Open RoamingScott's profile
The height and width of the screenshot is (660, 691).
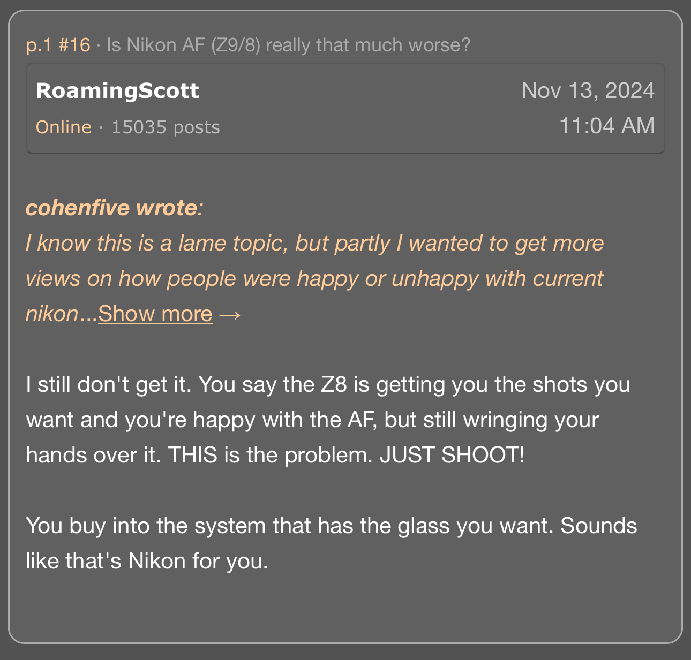[117, 90]
